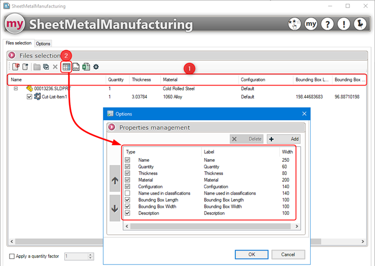Click the exclamation mark info icon
The image size is (375, 266).
344,24
